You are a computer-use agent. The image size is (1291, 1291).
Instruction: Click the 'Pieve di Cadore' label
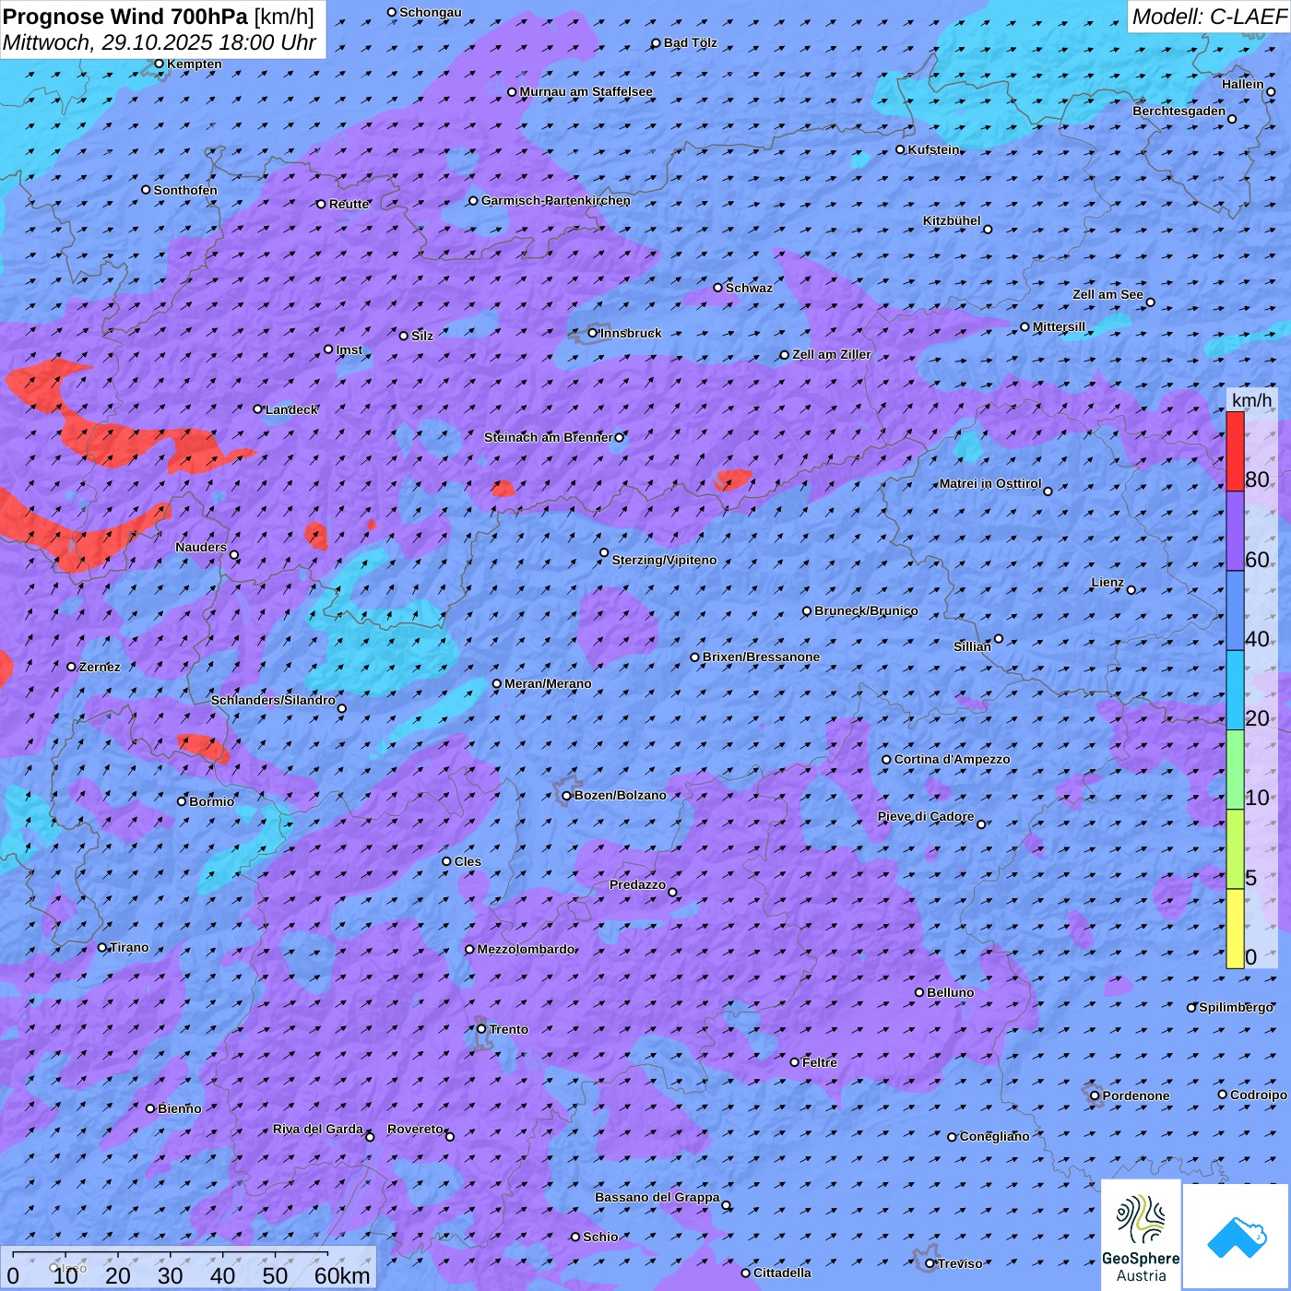(x=926, y=816)
